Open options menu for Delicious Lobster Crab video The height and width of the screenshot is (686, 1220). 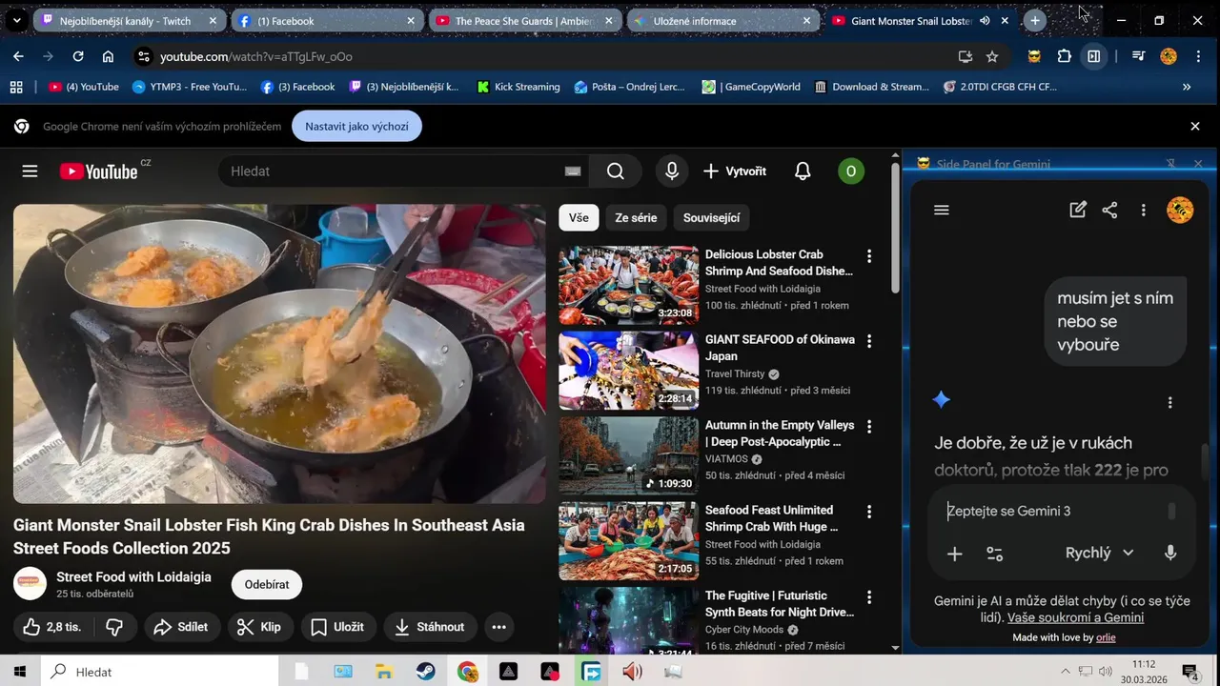868,256
